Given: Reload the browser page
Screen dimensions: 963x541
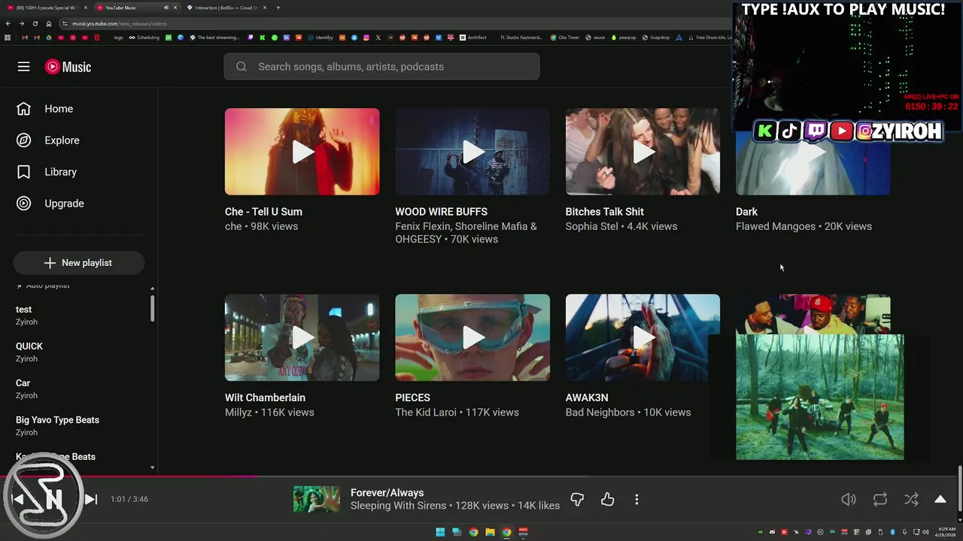Looking at the screenshot, I should click(x=35, y=23).
